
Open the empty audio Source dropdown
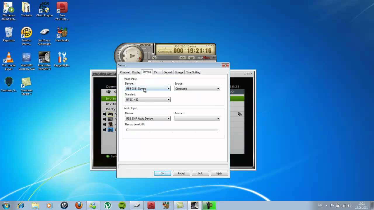[197, 118]
